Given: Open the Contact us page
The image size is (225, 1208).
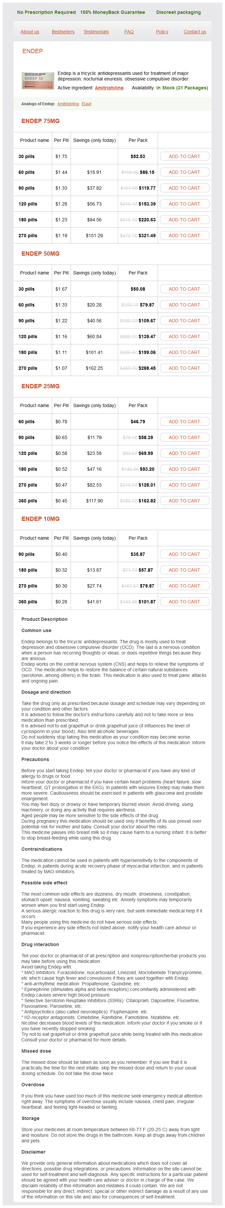Looking at the screenshot, I should click(x=195, y=32).
